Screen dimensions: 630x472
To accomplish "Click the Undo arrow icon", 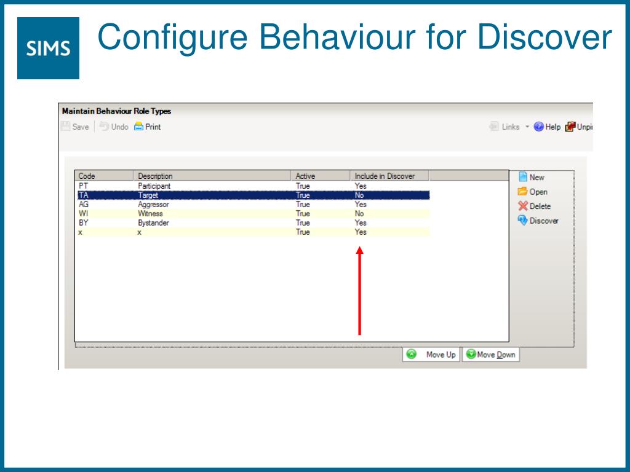I will tap(104, 127).
